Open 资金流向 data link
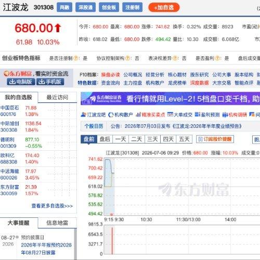 pyautogui.click(x=110, y=83)
